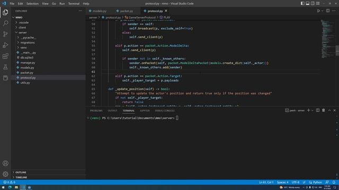The image size is (339, 190).
Task: Open Run and Debug view
Action: pos(5,45)
